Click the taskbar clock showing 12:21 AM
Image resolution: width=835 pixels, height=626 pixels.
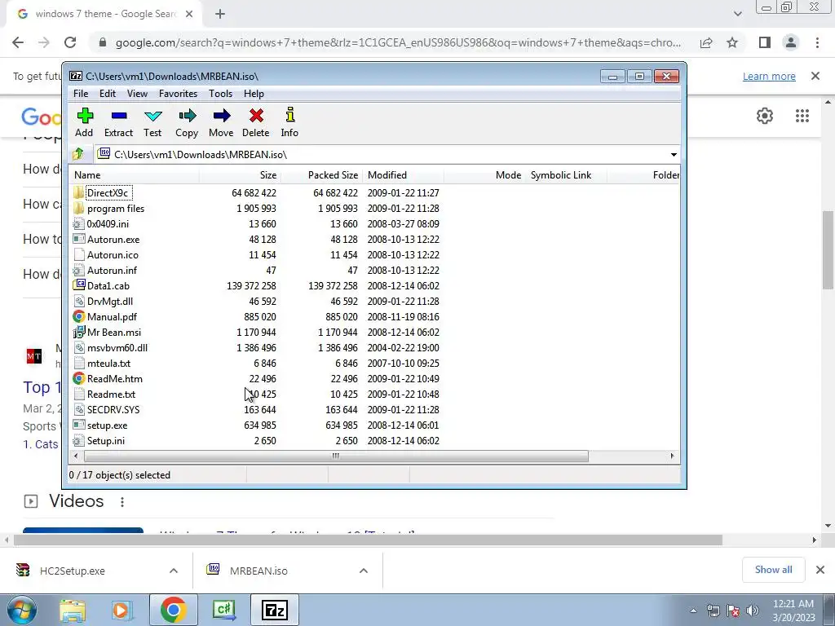(793, 611)
